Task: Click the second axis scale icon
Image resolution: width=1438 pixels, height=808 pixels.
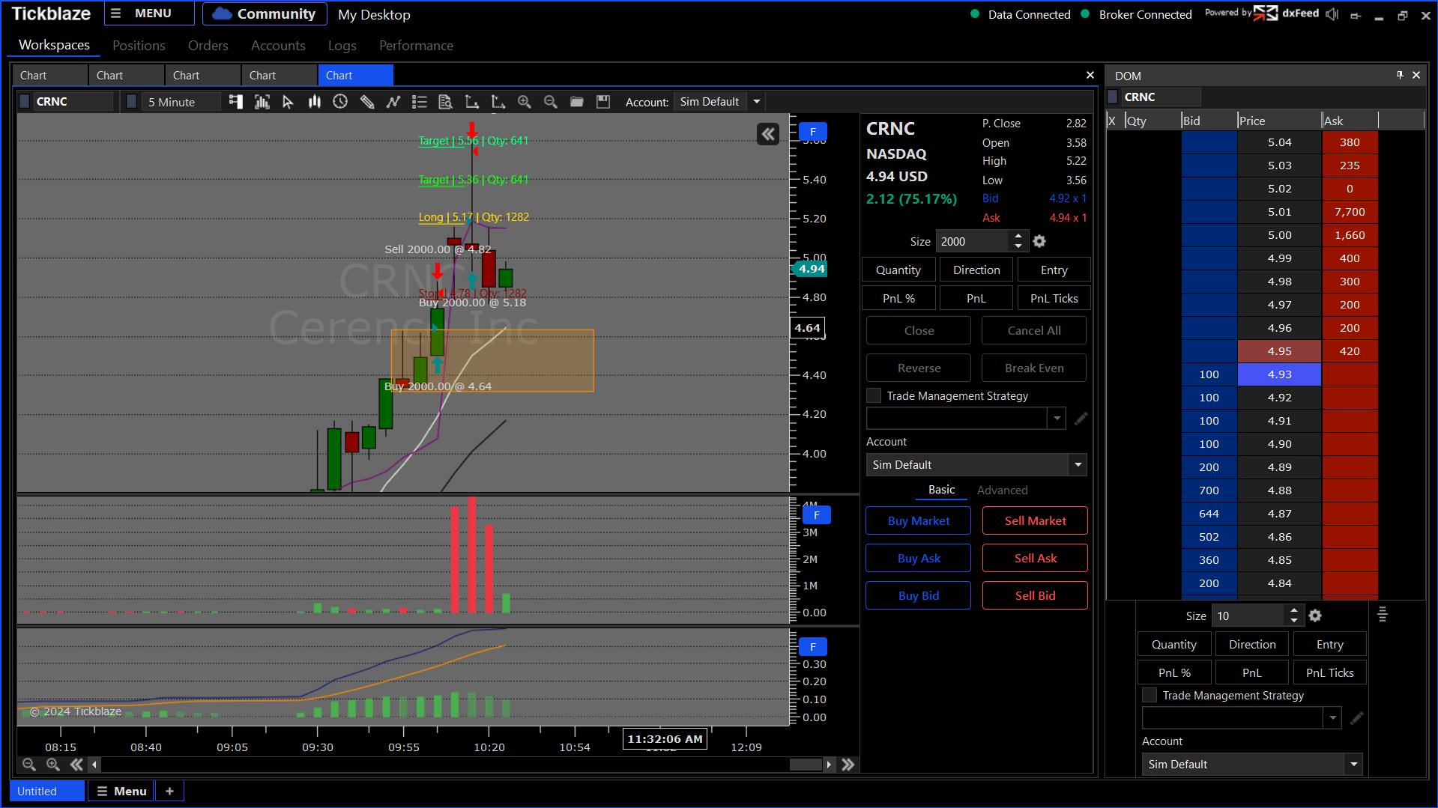Action: tap(498, 102)
